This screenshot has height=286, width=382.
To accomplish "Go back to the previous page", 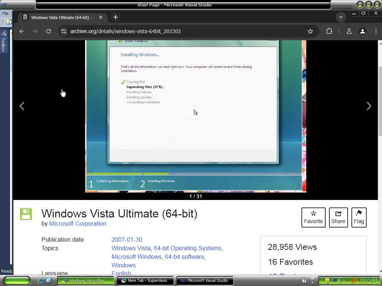I will [22, 31].
